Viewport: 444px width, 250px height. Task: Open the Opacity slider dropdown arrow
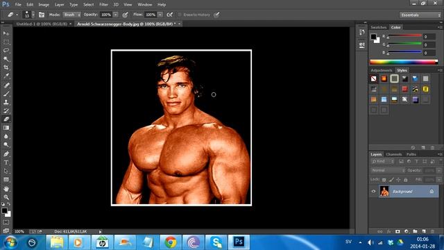[x=116, y=15]
